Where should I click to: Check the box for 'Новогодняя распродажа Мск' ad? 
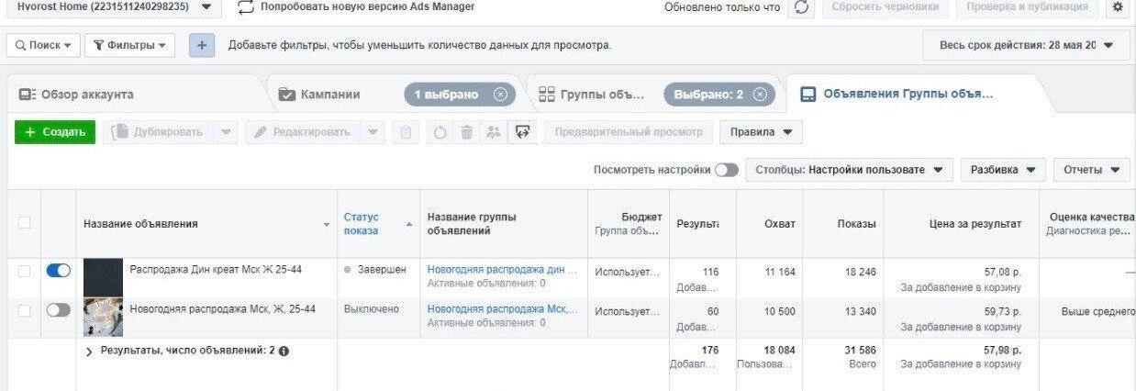point(24,310)
